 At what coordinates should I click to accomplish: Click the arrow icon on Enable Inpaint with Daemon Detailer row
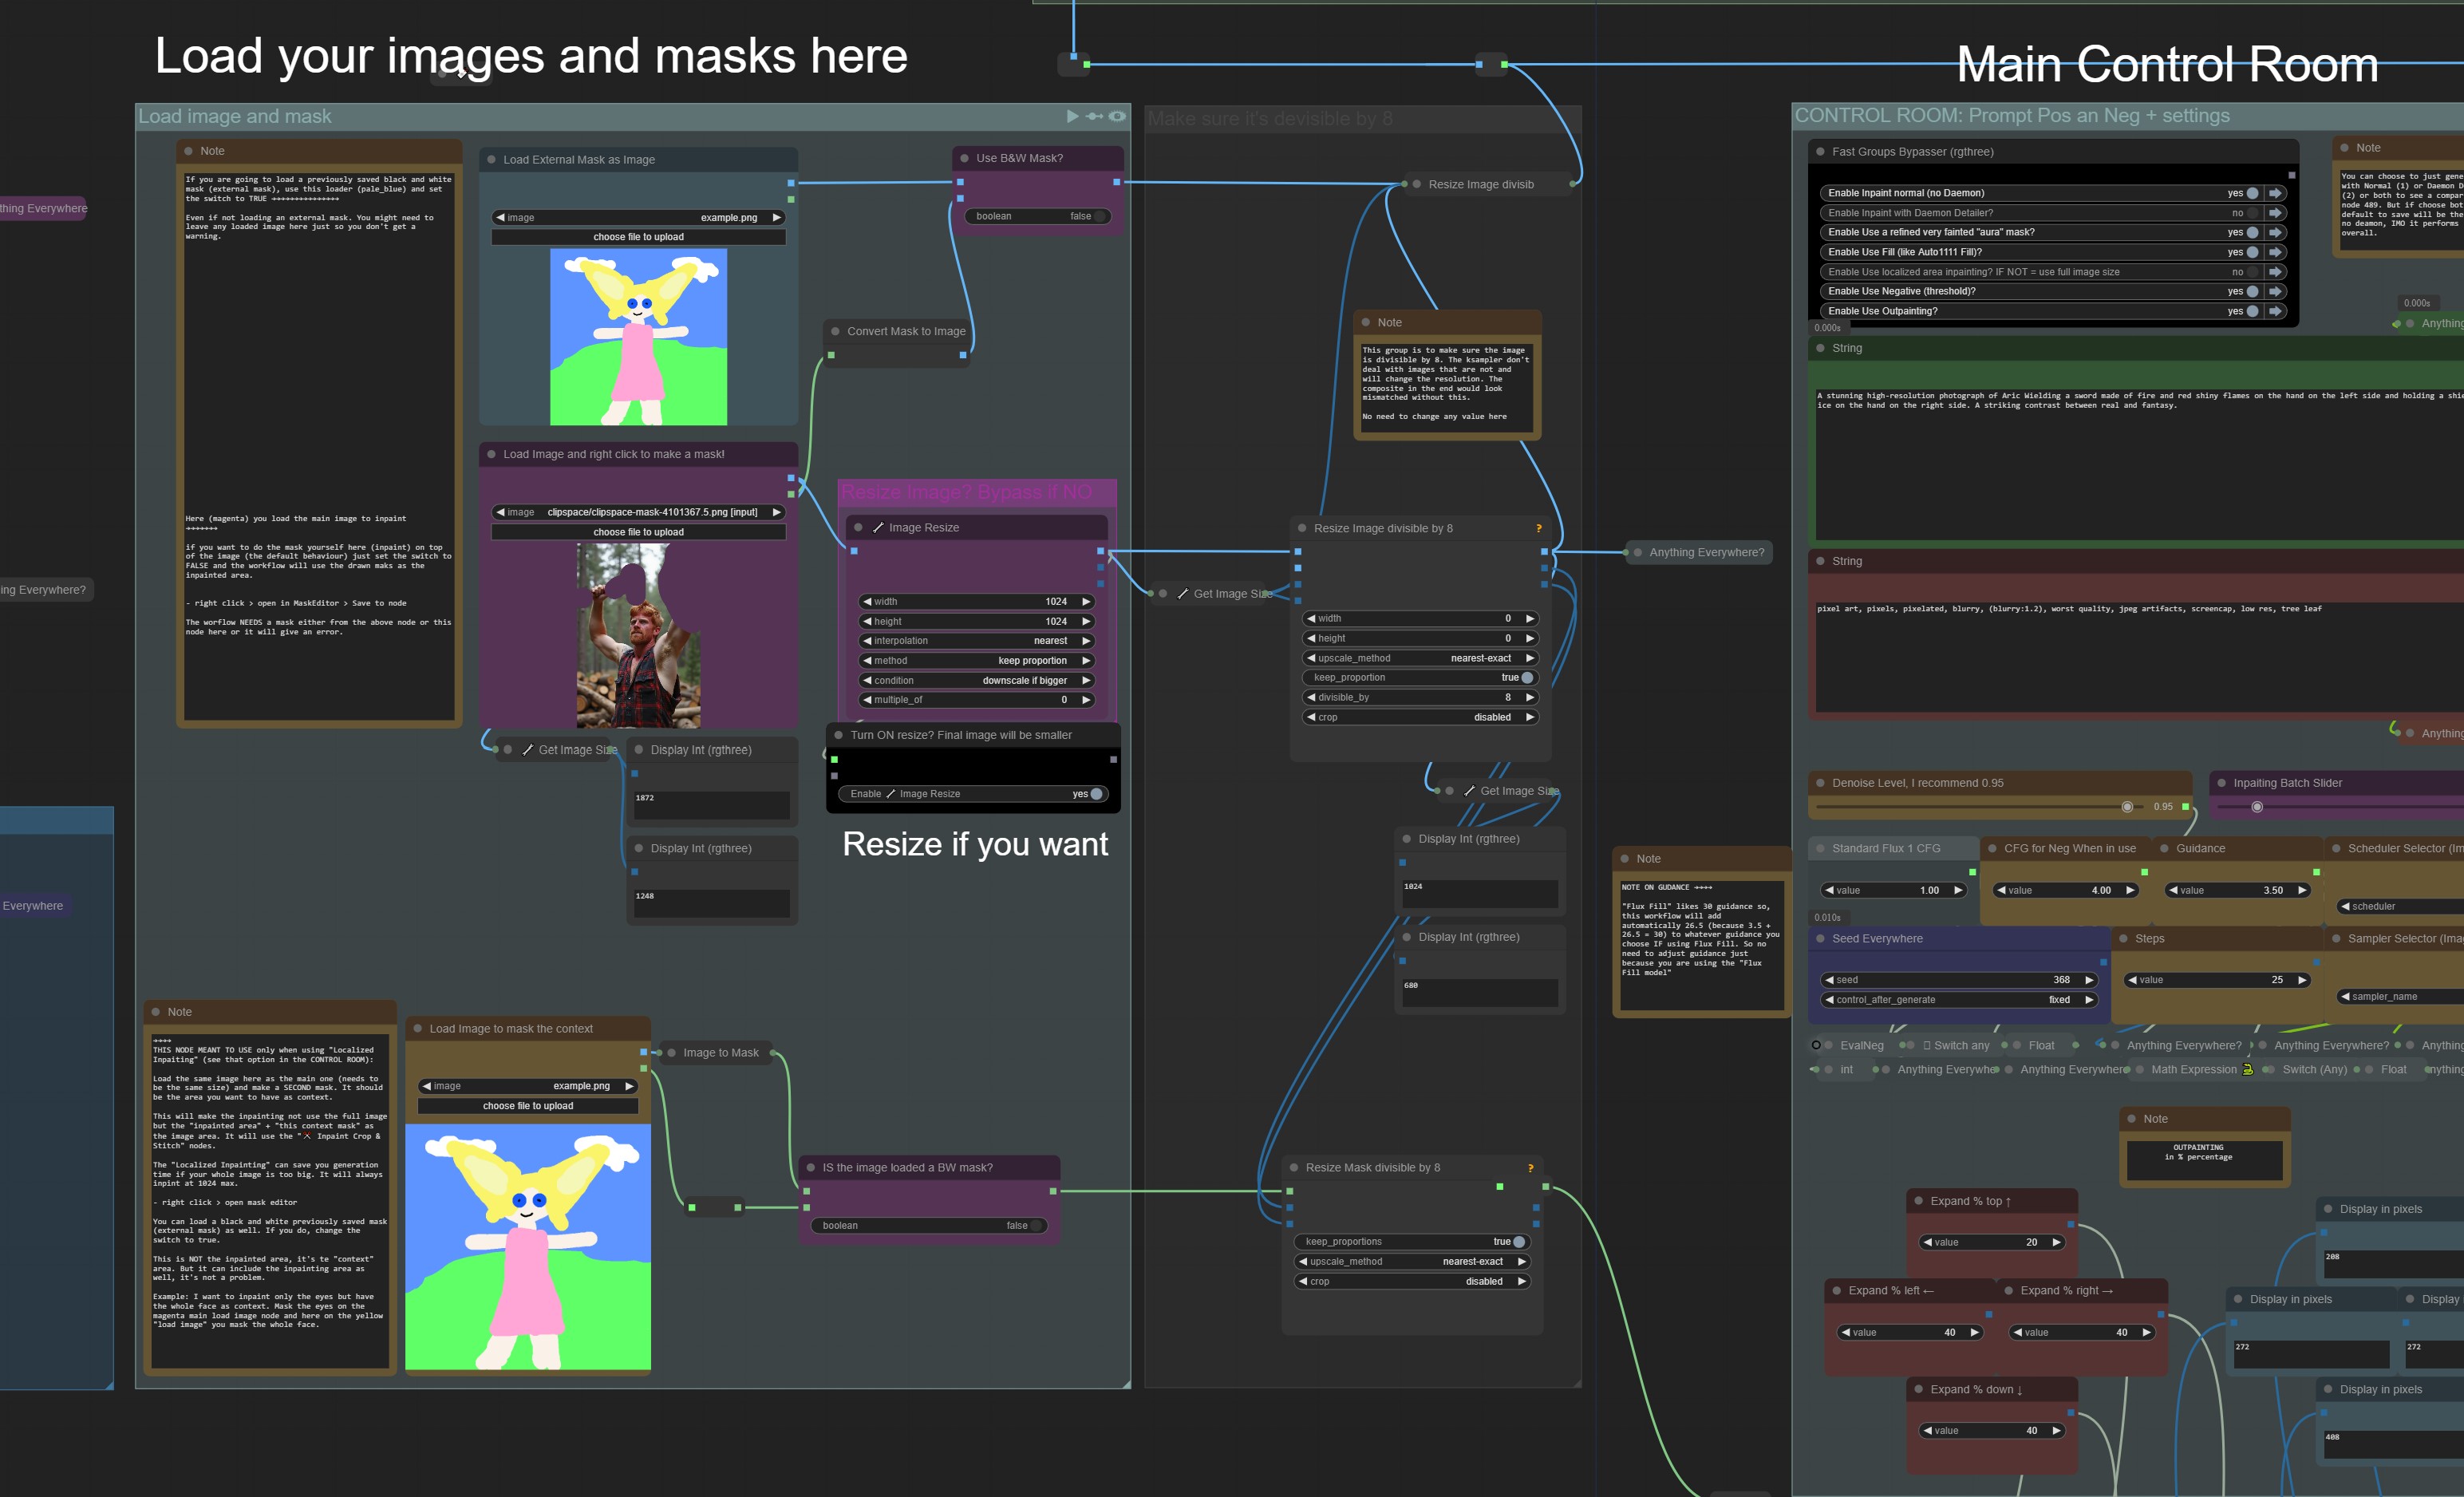(x=2275, y=213)
